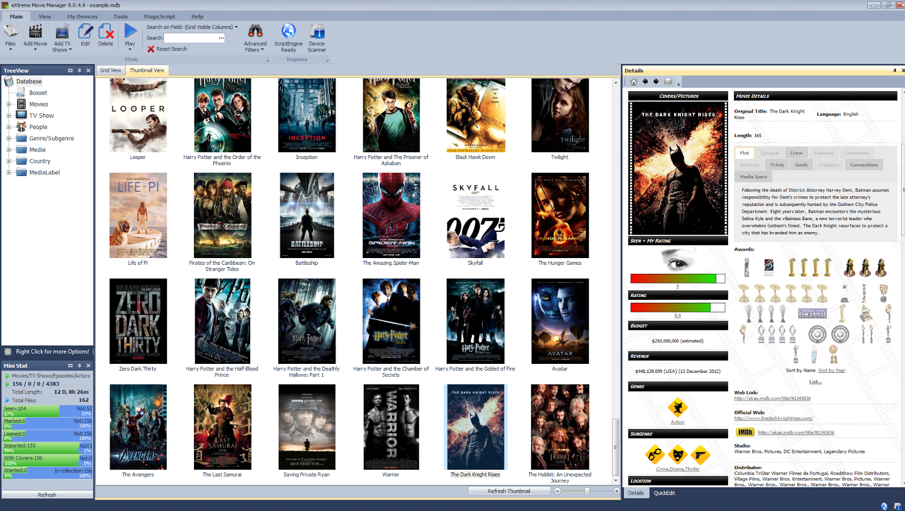This screenshot has width=905, height=511.
Task: Select the Avatar movie thumbnail
Action: pos(560,321)
